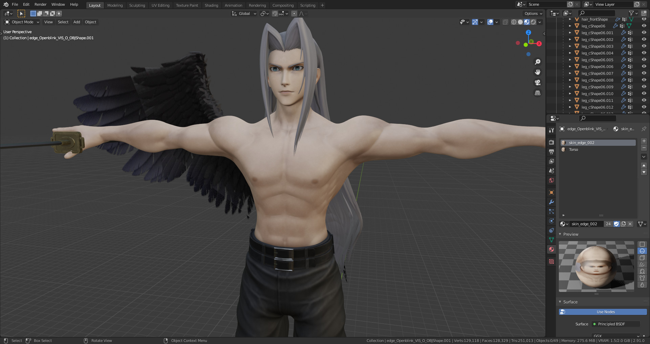Switch to UV Editing workspace tab
The width and height of the screenshot is (650, 344).
160,5
